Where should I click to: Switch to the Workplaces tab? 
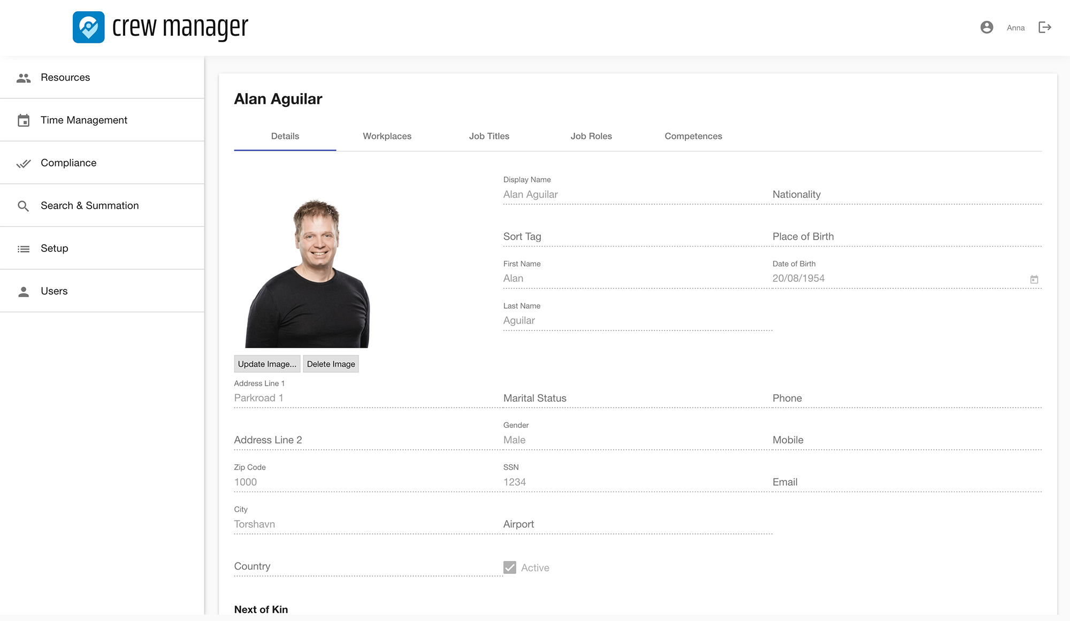[387, 136]
